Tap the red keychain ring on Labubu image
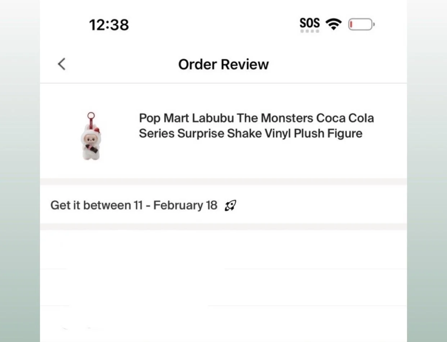Screen dimensions: 447x342 91,116
